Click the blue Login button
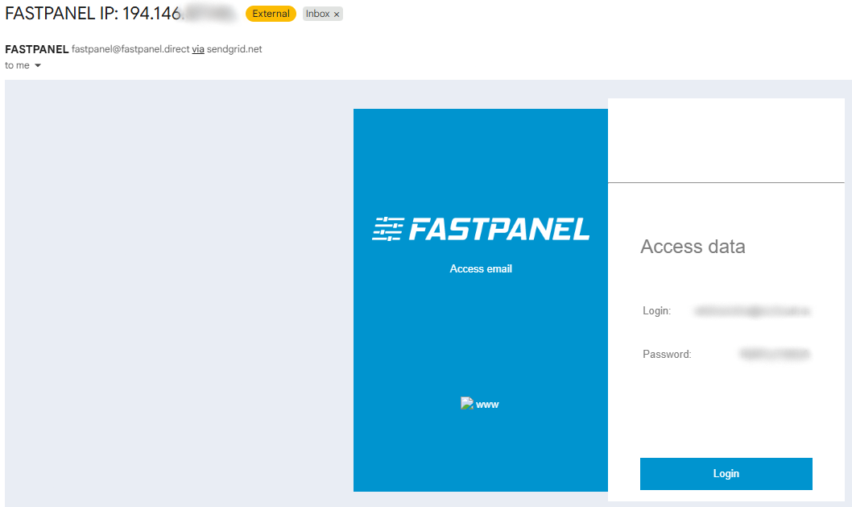The image size is (852, 507). point(726,474)
